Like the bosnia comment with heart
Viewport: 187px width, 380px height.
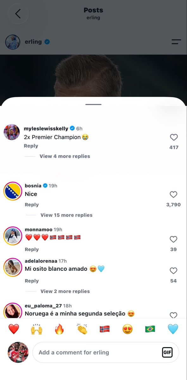click(x=173, y=194)
